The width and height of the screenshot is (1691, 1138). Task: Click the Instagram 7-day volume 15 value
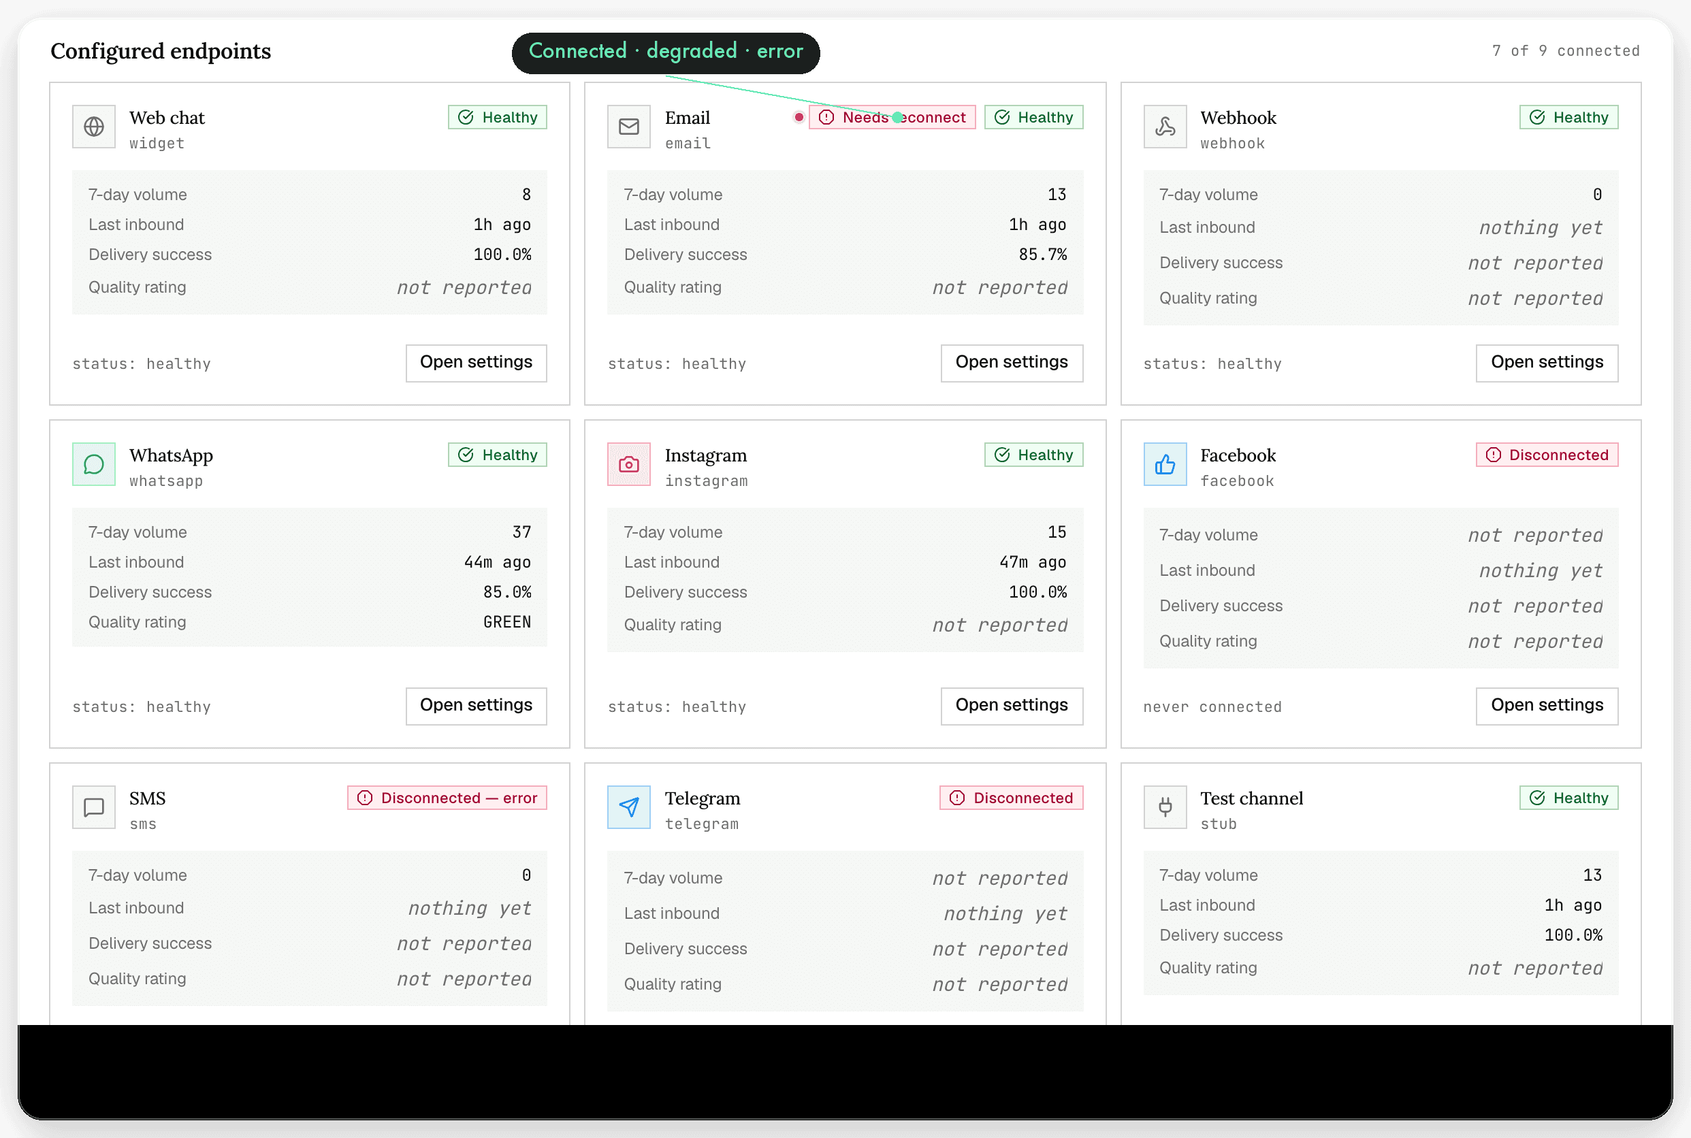pyautogui.click(x=1057, y=532)
